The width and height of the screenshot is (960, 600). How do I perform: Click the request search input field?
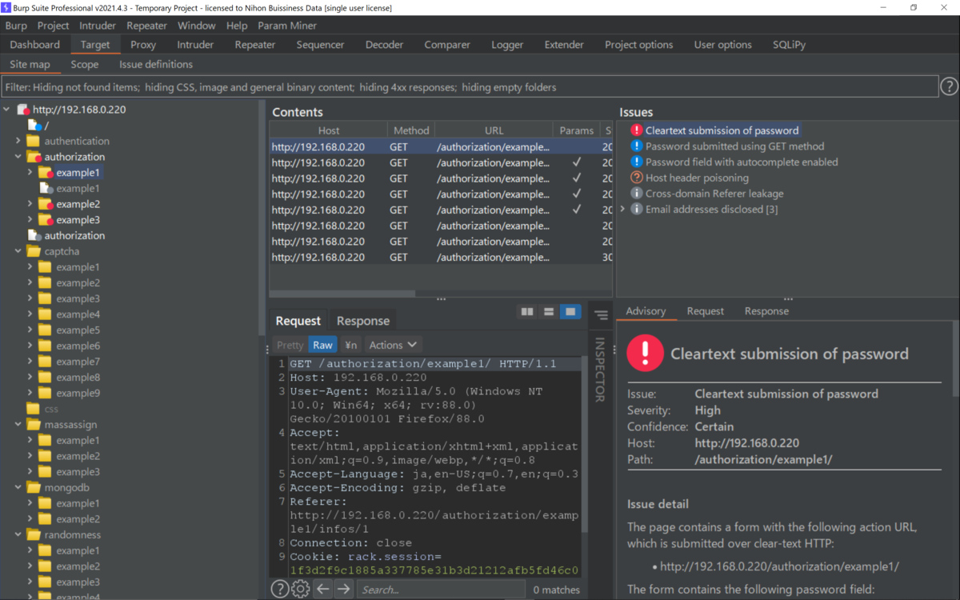[x=442, y=590]
